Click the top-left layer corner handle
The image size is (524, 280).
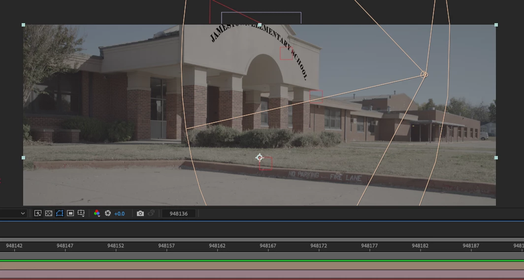pyautogui.click(x=23, y=25)
